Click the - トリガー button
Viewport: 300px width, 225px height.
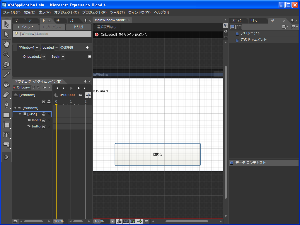(79, 27)
